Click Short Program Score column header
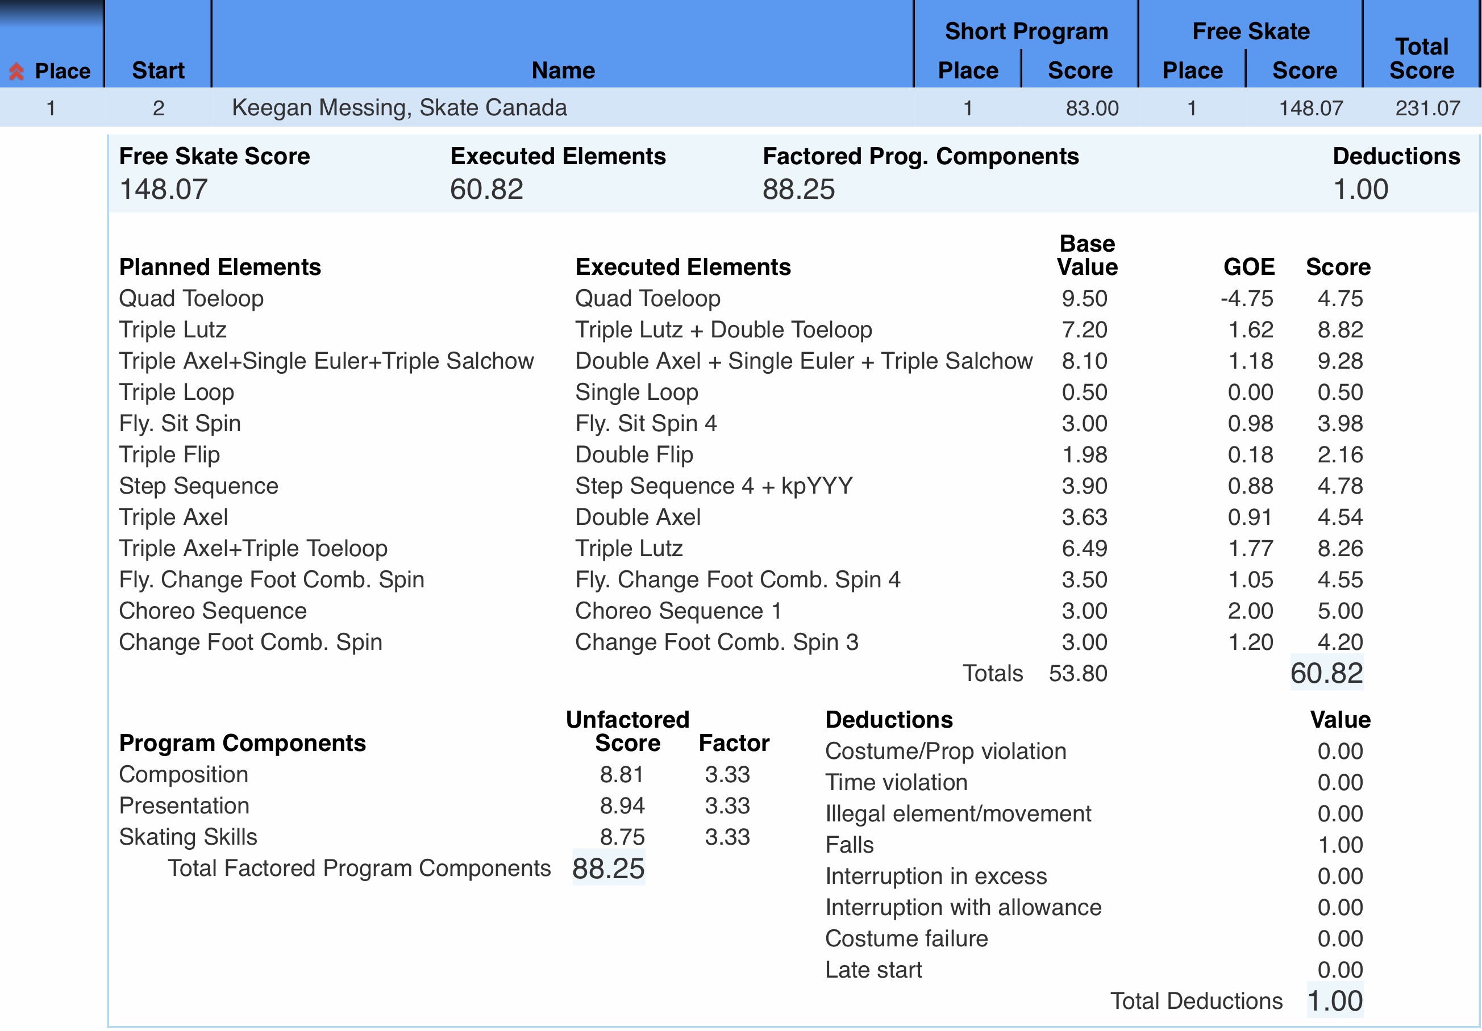1482x1031 pixels. (1079, 70)
